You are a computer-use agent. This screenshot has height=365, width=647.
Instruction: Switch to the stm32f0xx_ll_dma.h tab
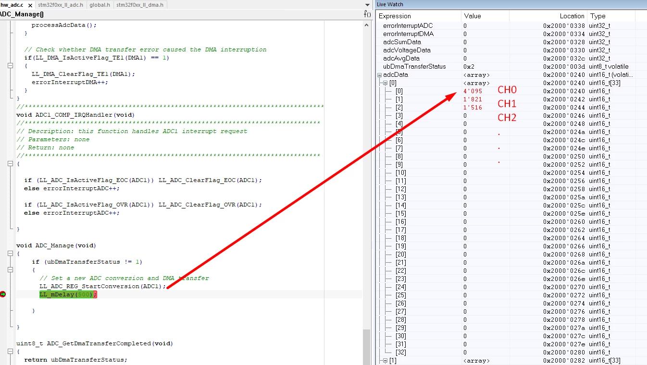pyautogui.click(x=140, y=5)
